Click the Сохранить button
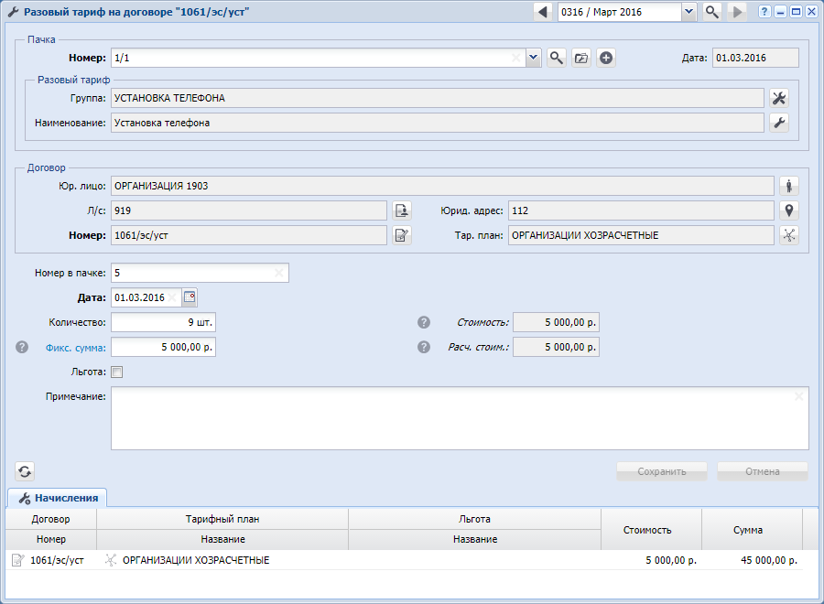824x604 pixels. click(x=662, y=471)
